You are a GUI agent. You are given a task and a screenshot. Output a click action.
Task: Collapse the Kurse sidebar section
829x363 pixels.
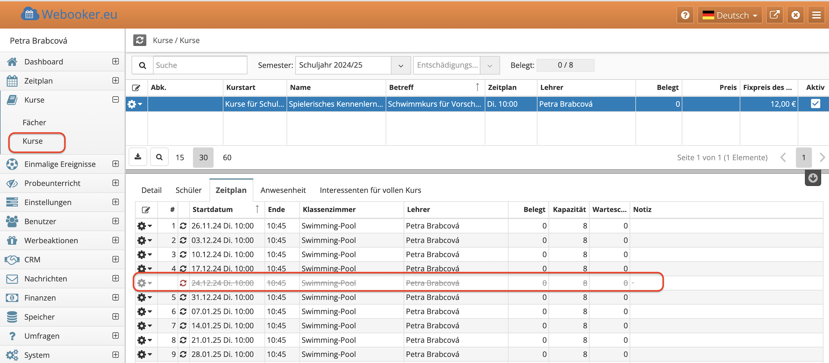coord(116,100)
